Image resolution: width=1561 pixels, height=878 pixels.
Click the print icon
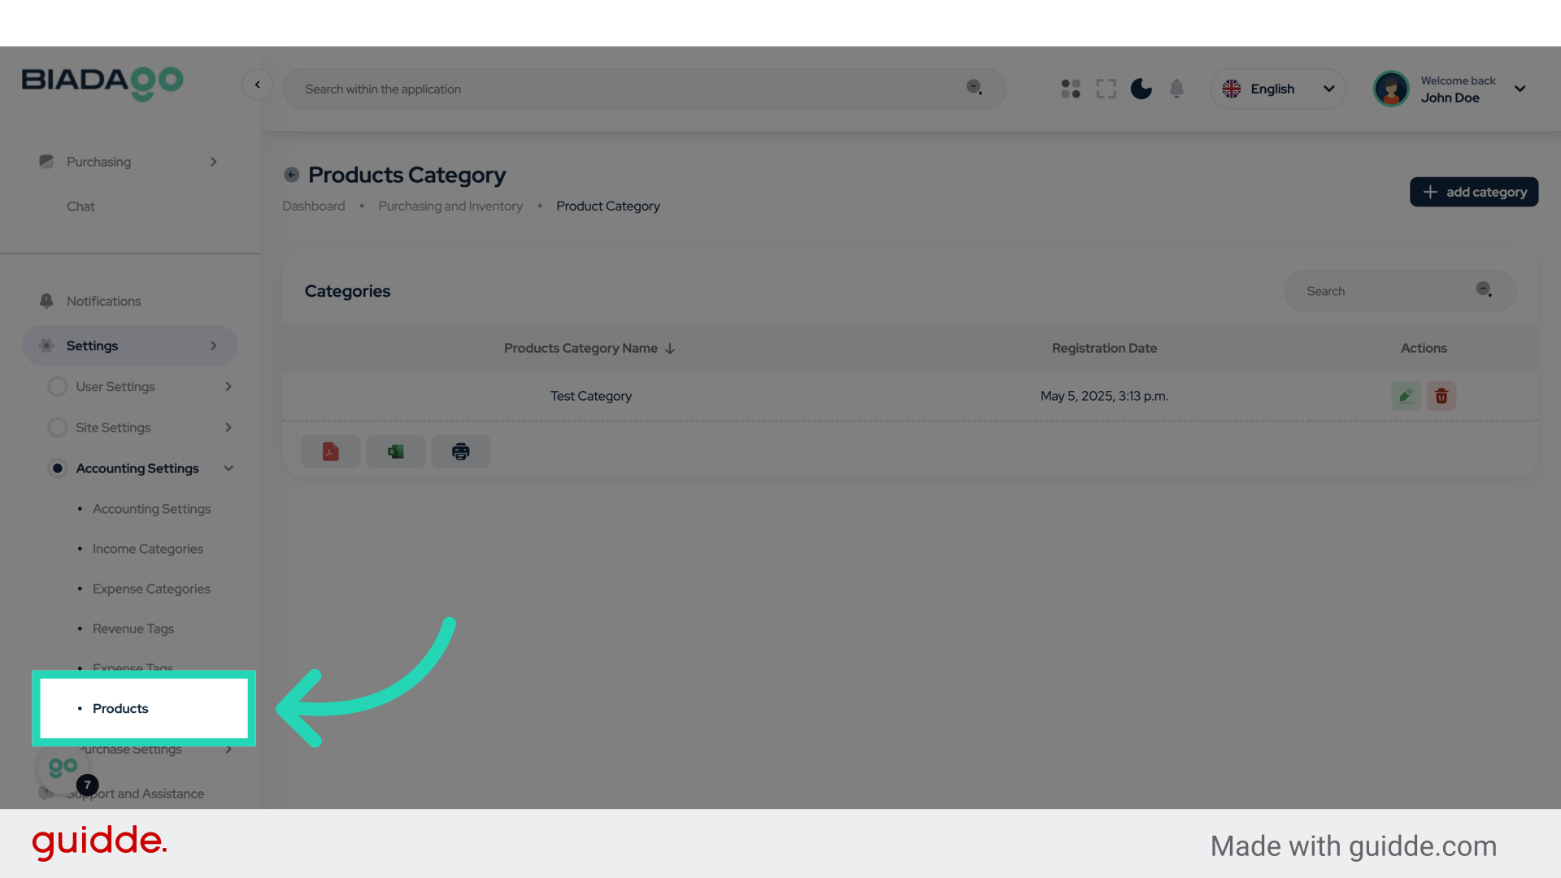pos(461,452)
